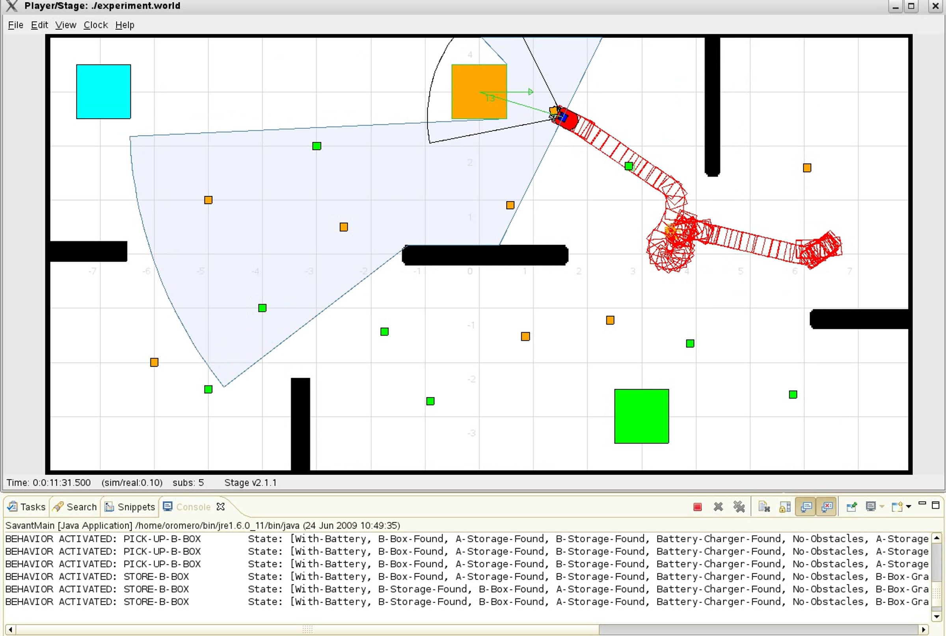Switch to the Tasks tab

point(27,507)
